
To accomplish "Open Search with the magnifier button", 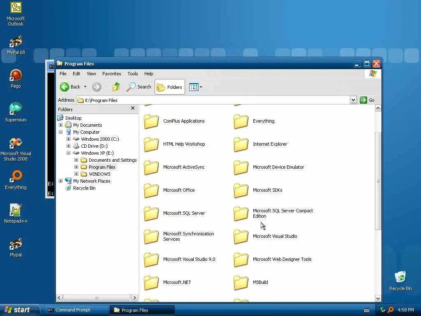I will [139, 87].
